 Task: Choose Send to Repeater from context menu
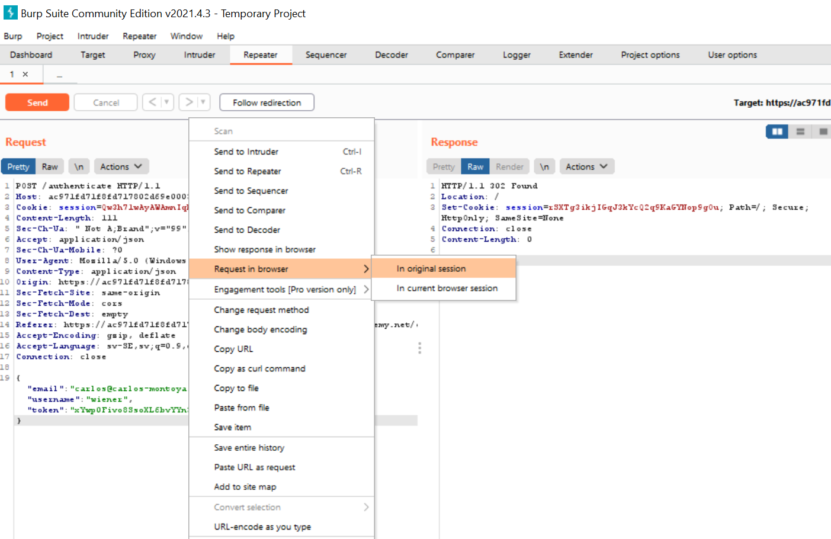[281, 171]
